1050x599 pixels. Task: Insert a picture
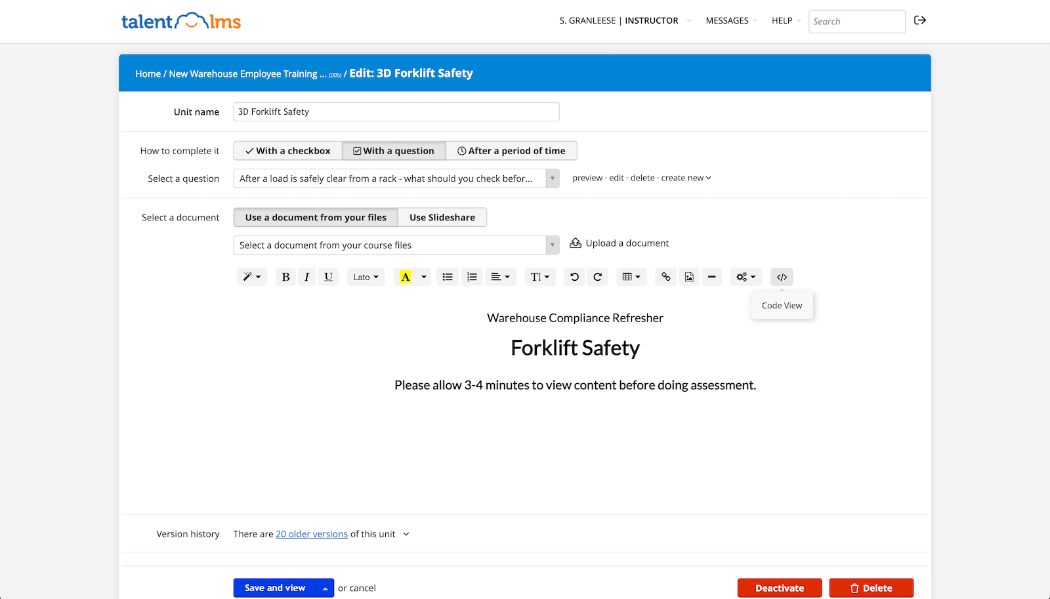(689, 277)
